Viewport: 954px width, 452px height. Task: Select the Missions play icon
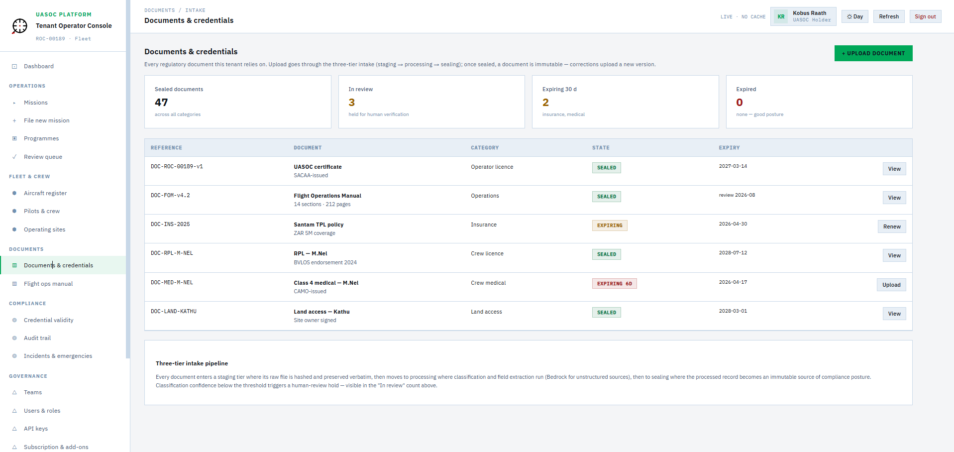pyautogui.click(x=14, y=103)
